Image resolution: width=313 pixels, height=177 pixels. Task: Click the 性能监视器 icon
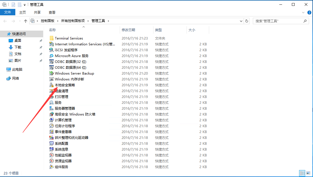pyautogui.click(x=51, y=155)
